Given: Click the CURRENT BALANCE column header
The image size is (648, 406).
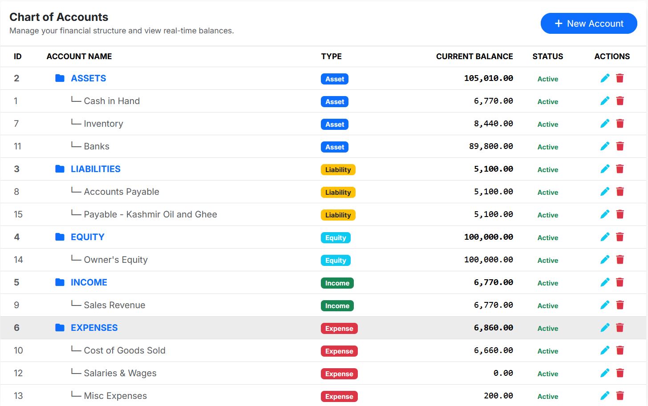Looking at the screenshot, I should click(474, 56).
